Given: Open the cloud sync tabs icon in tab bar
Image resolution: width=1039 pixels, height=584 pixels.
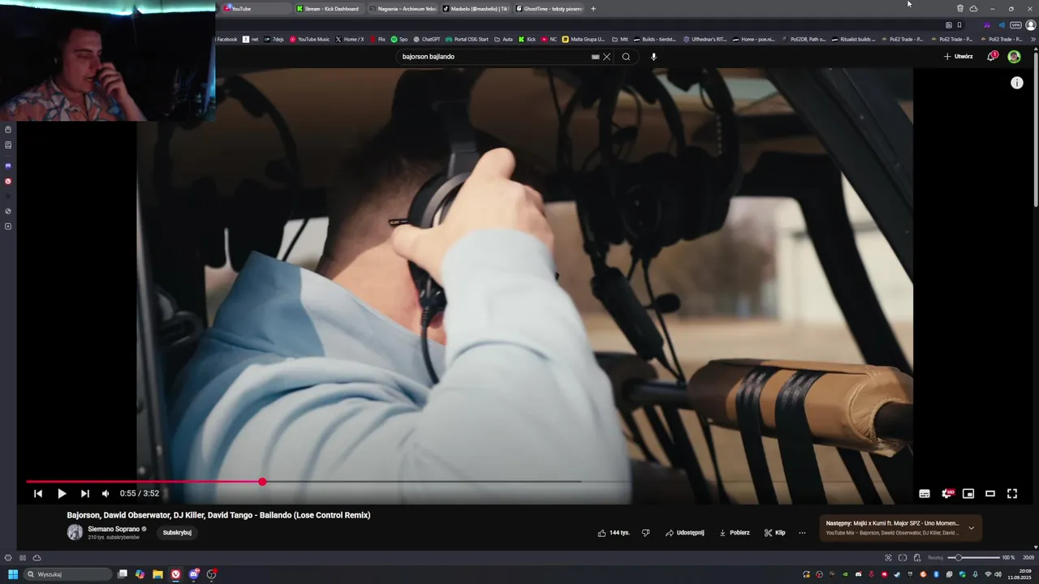Looking at the screenshot, I should tap(973, 9).
